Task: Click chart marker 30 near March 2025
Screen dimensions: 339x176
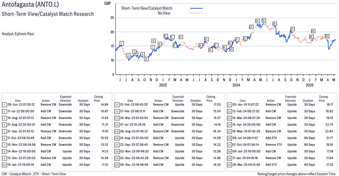Action: coord(327,36)
